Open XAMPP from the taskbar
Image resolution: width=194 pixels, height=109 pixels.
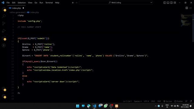pos(116,106)
